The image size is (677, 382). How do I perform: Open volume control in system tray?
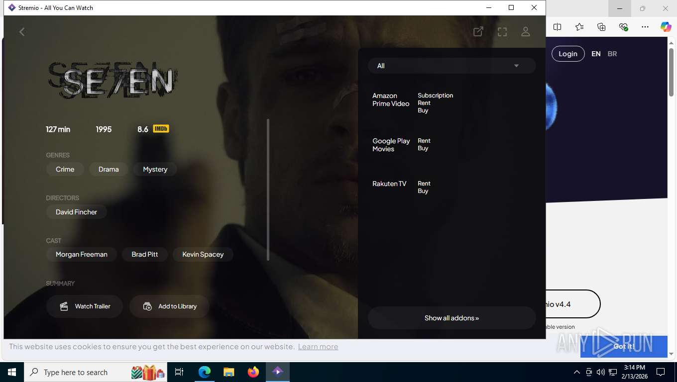pos(600,372)
